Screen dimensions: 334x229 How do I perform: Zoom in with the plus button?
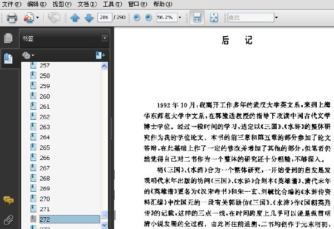point(149,17)
